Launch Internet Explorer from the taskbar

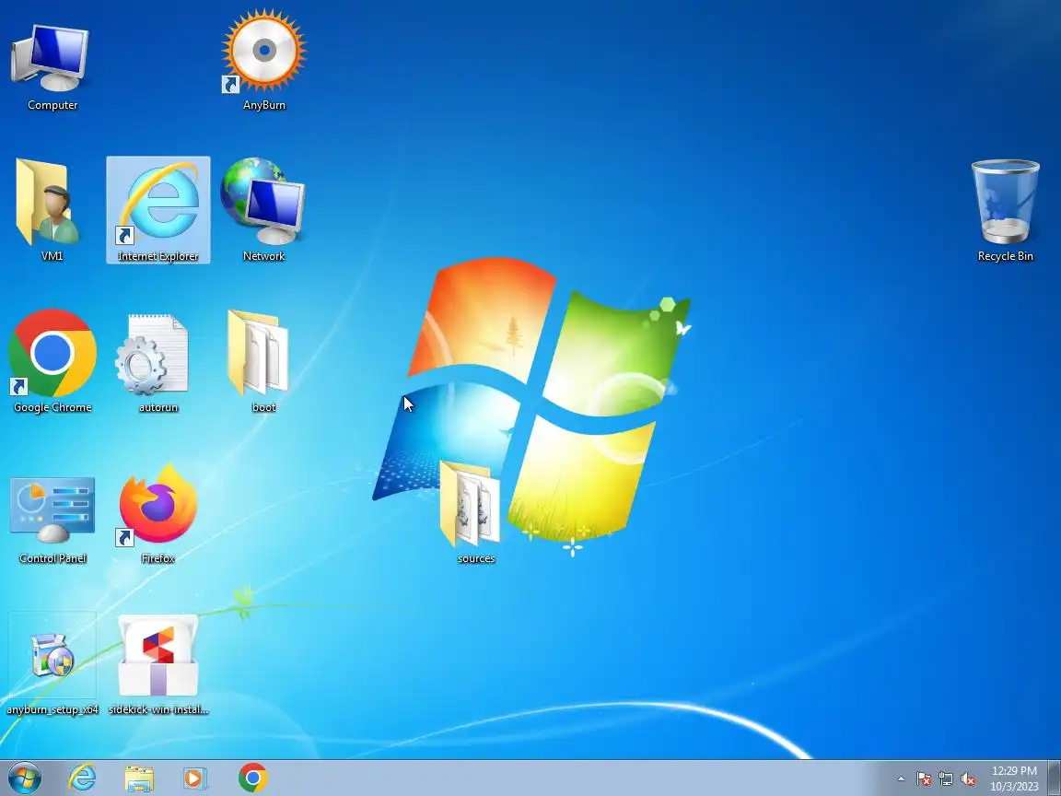[x=82, y=778]
